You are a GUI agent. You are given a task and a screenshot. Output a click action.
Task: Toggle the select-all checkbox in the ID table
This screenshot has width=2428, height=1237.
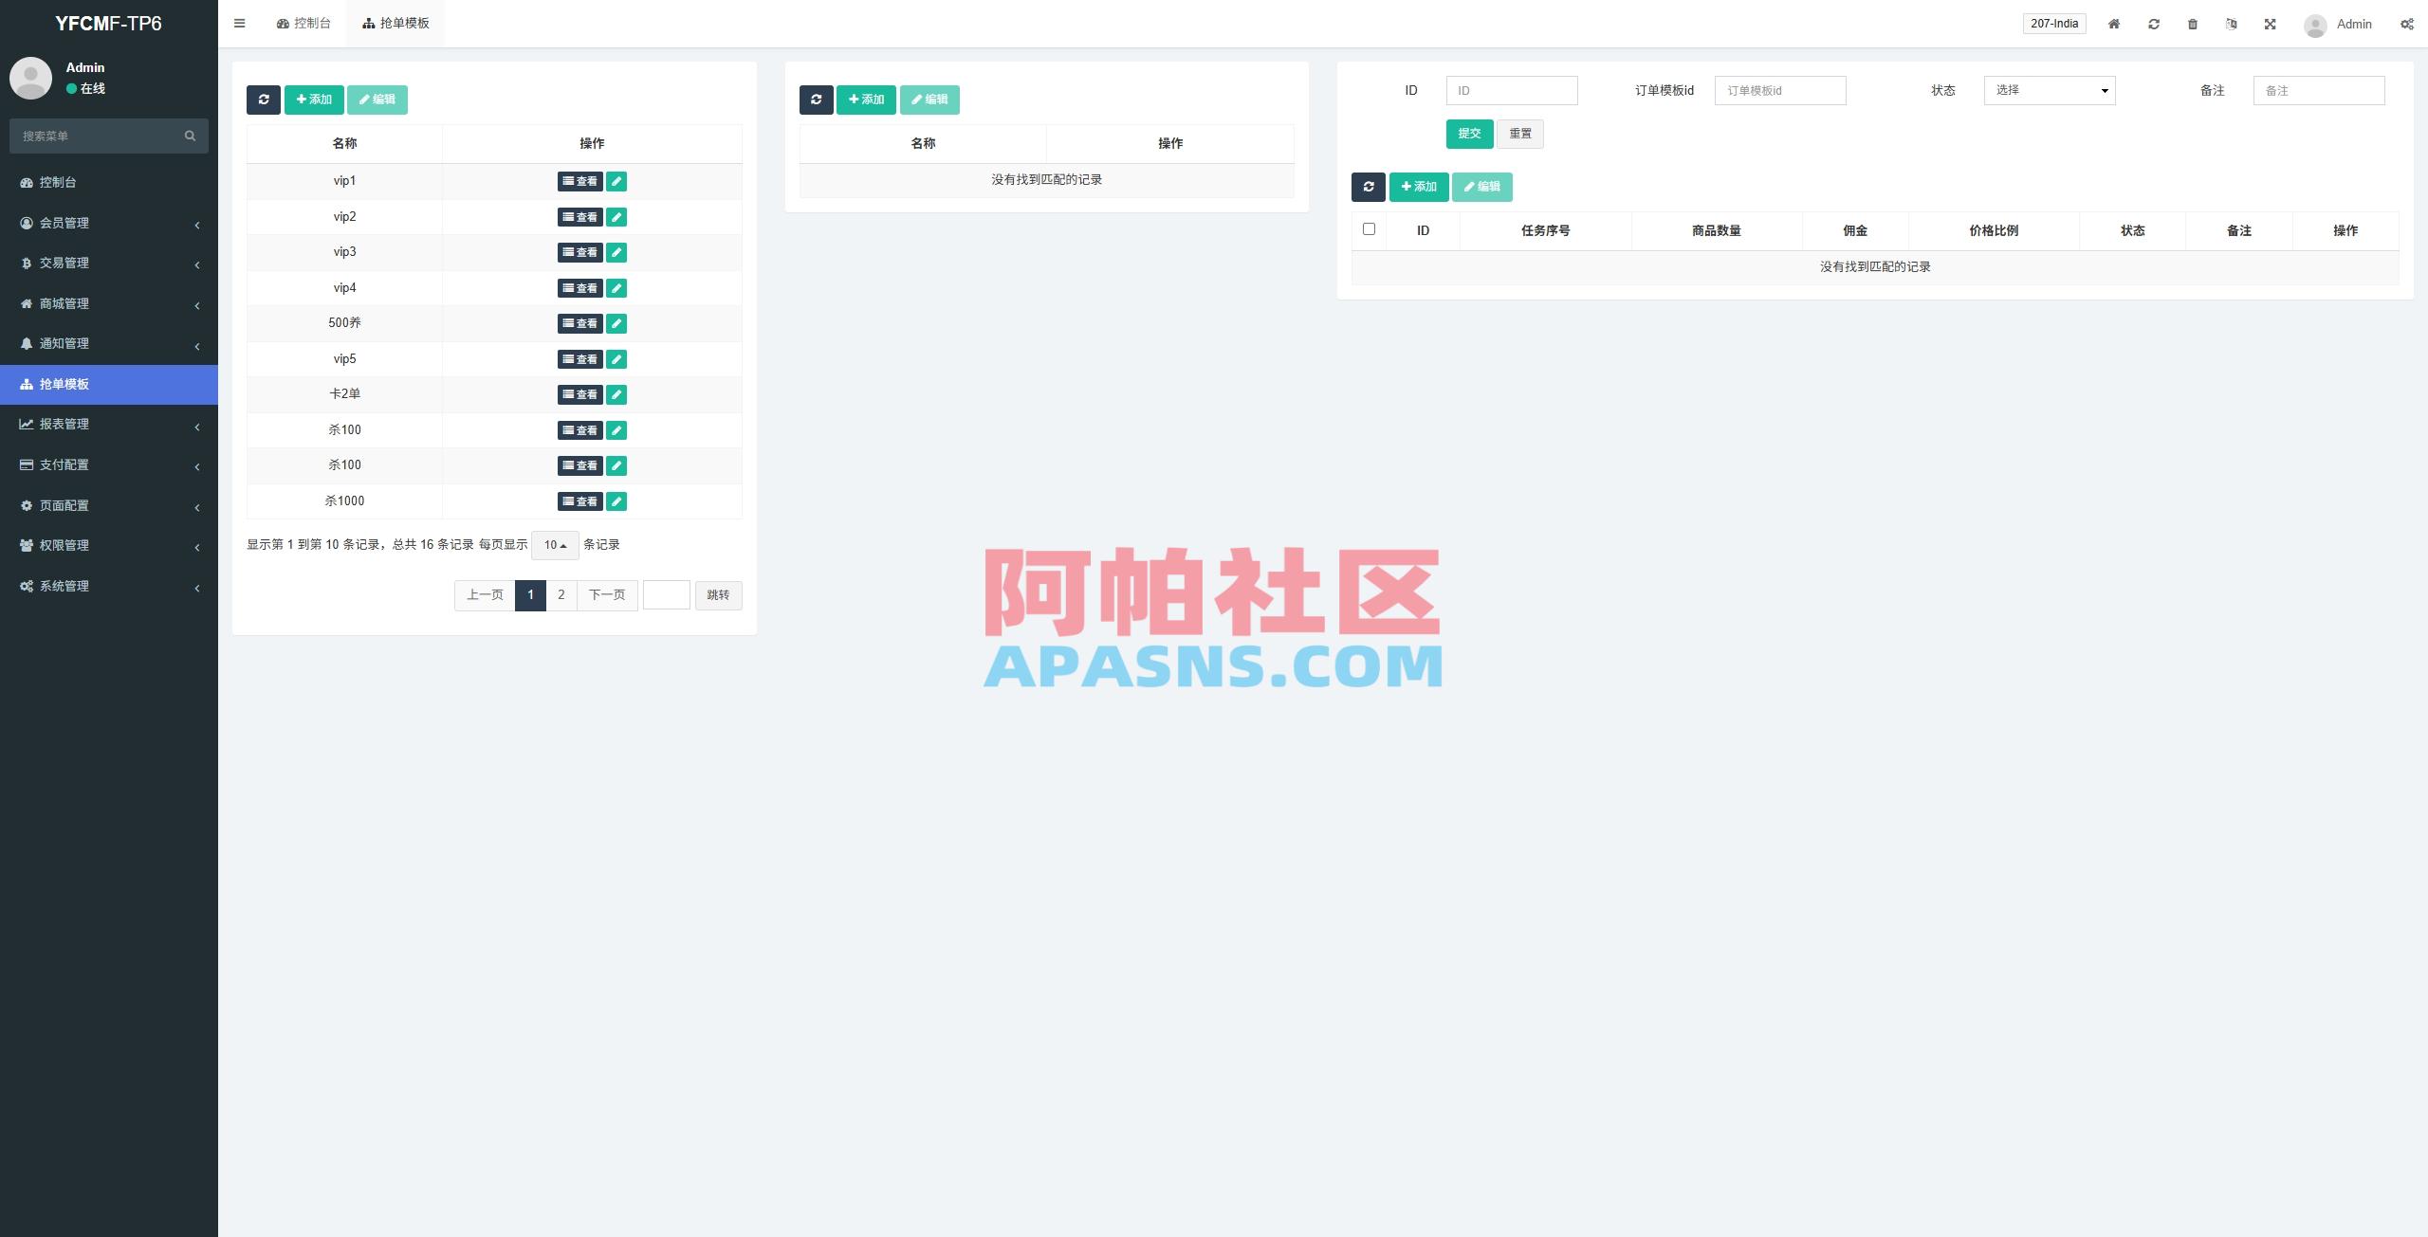point(1369,228)
